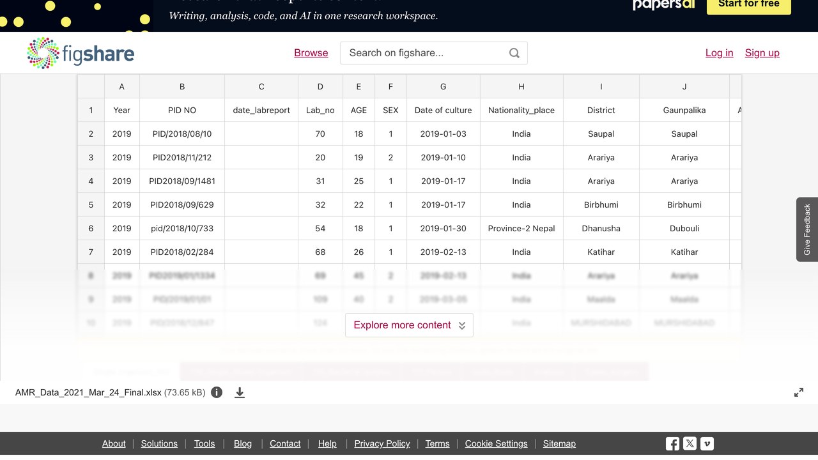Select row header 4

click(x=91, y=181)
